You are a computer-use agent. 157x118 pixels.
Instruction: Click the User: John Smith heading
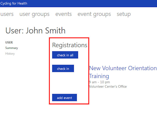pos(35,30)
